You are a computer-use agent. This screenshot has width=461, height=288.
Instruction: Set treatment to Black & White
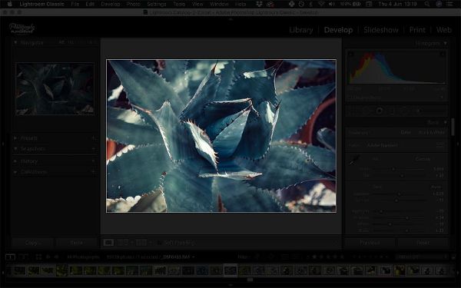432,133
